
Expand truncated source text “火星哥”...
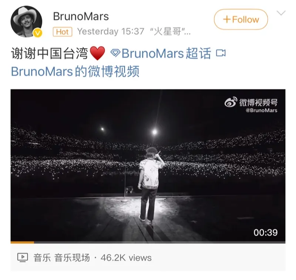coord(170,31)
